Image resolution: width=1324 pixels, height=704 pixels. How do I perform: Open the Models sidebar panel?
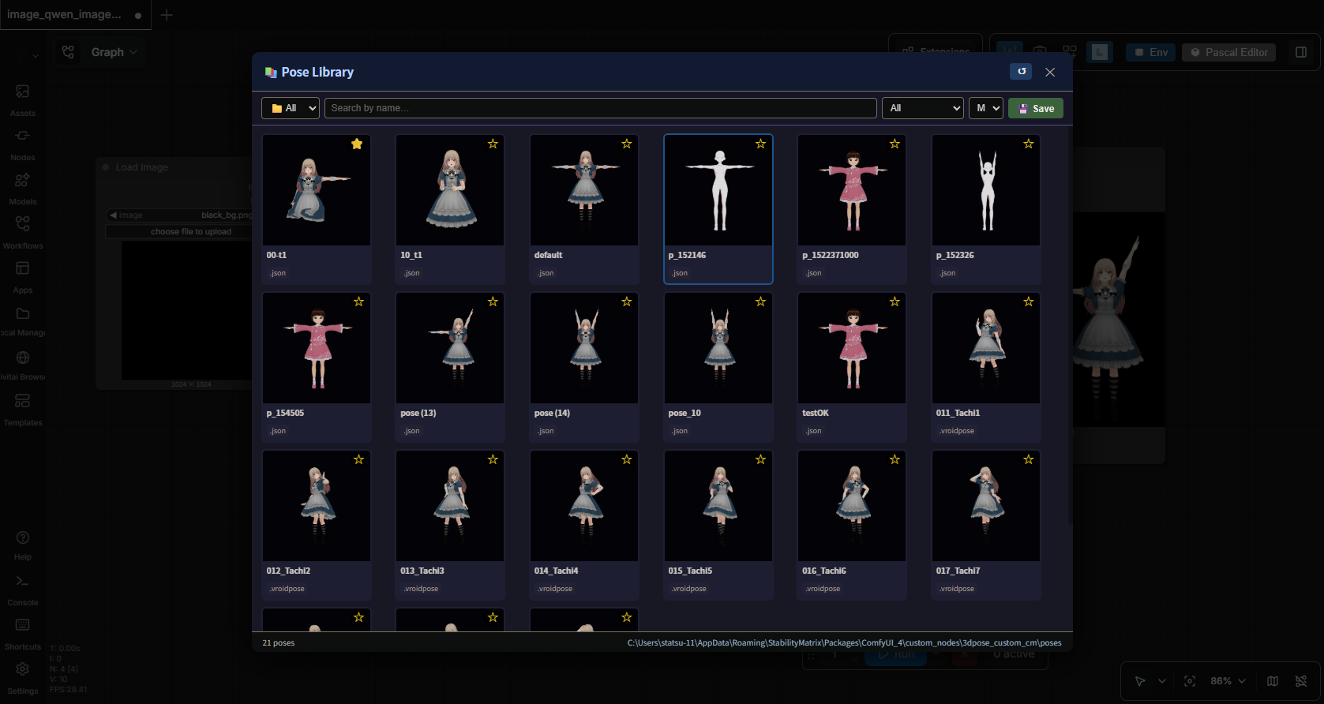23,189
